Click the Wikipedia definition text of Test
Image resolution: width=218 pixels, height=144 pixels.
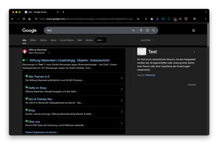tap(166, 64)
